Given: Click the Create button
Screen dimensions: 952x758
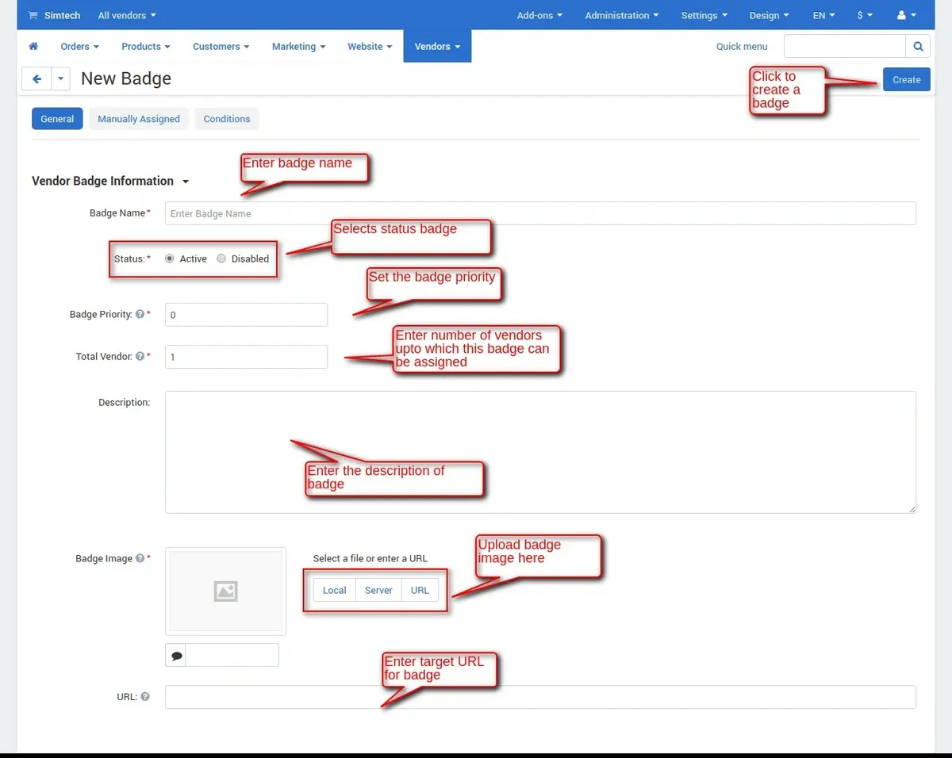Looking at the screenshot, I should tap(906, 79).
